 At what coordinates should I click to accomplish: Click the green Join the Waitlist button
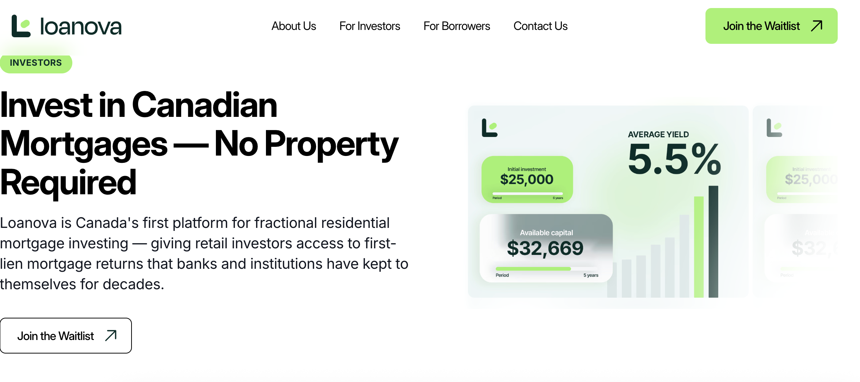click(x=771, y=26)
